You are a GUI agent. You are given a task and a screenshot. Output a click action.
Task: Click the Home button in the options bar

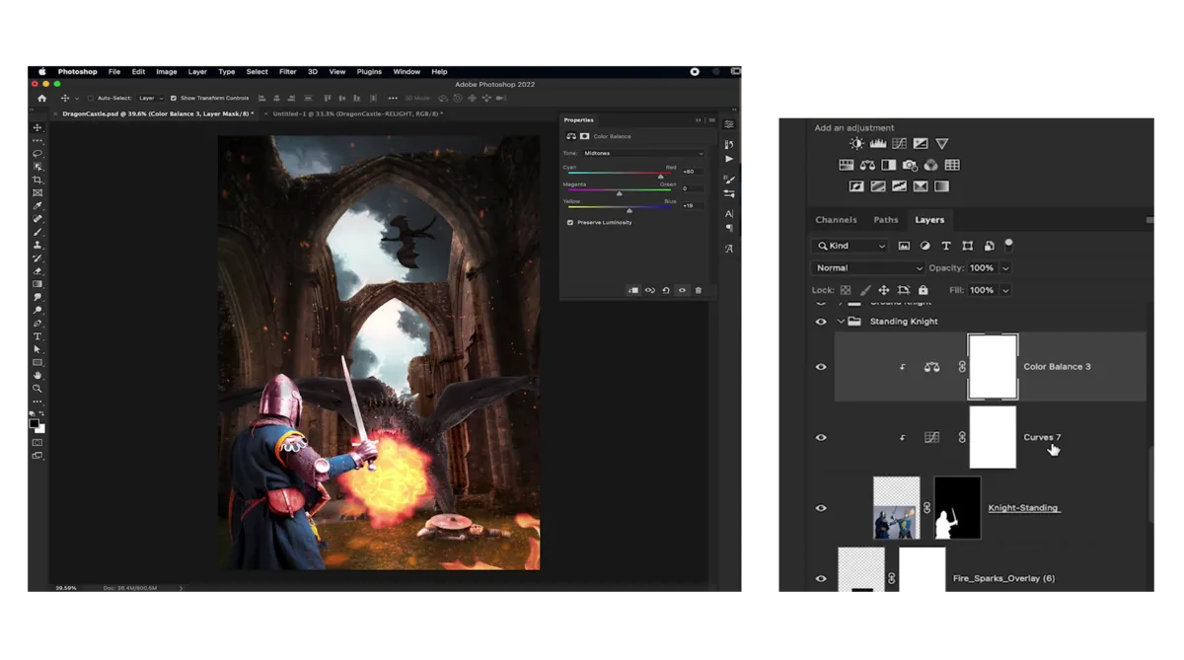(40, 98)
